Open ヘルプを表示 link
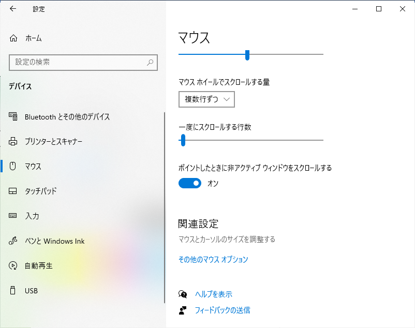Image resolution: width=415 pixels, height=328 pixels. pos(214,294)
